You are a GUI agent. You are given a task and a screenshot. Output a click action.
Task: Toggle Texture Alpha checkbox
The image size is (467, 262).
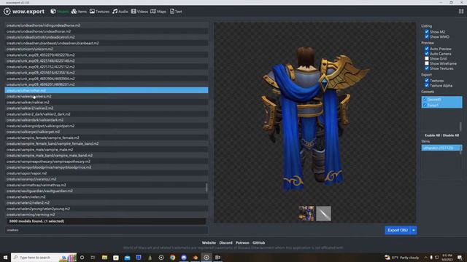(427, 85)
